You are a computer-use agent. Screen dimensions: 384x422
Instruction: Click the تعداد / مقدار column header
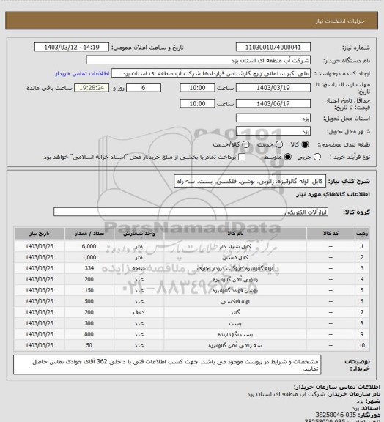[89, 234]
